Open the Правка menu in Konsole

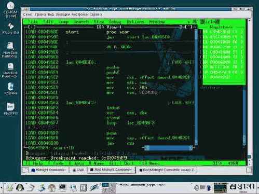(x=40, y=15)
